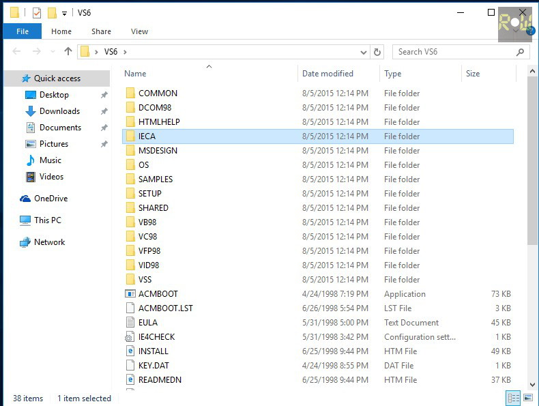Switch to details view layout icon
This screenshot has height=406, width=539.
tap(513, 398)
